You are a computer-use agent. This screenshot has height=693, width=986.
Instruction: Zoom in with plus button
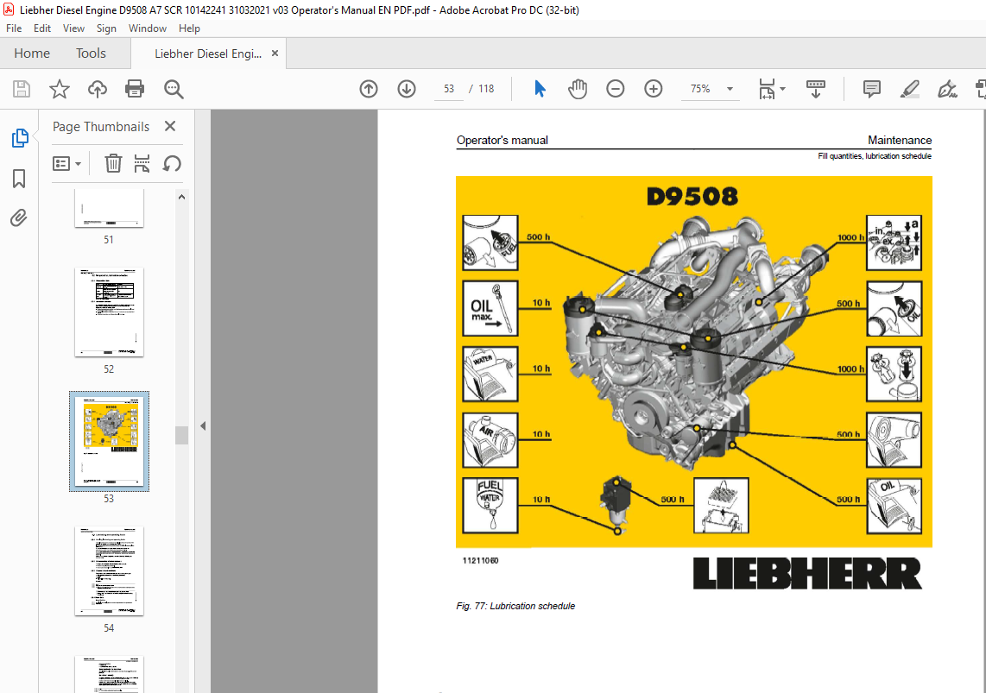[654, 89]
